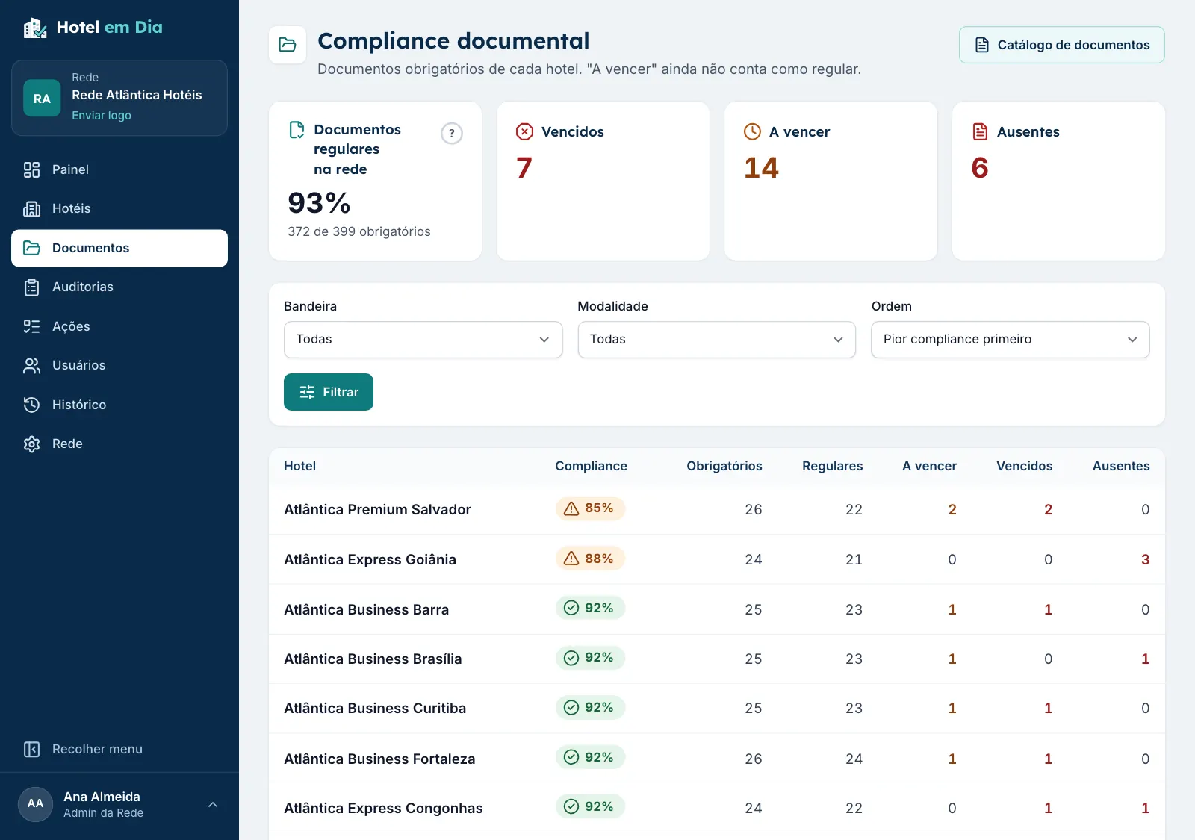Click the help question mark icon
Image resolution: width=1195 pixels, height=840 pixels.
pyautogui.click(x=452, y=134)
